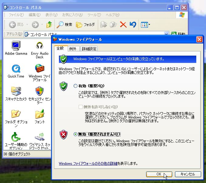This screenshot has height=183, width=206.
Task: Click the 検索 search toolbar button
Action: pos(64,25)
